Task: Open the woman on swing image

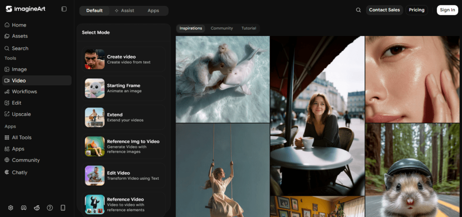Action: (223, 170)
